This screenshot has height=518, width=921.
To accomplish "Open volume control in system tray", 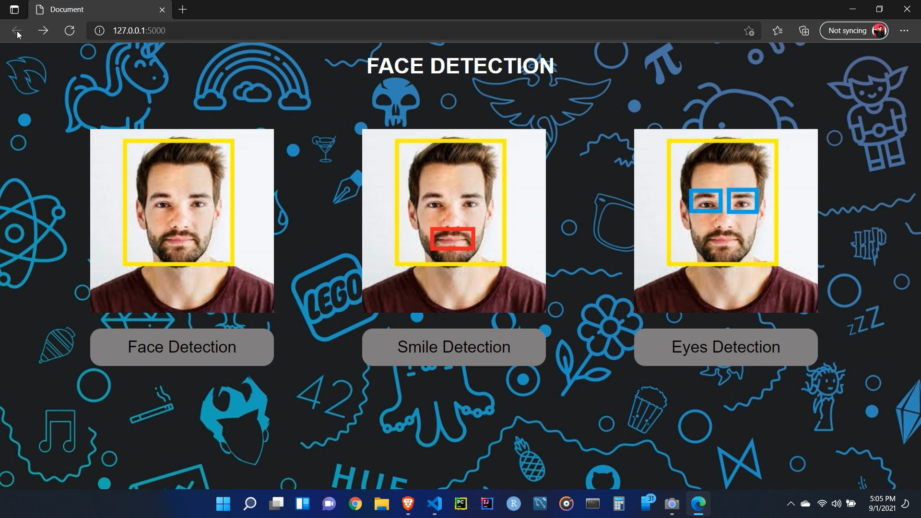I will (836, 504).
